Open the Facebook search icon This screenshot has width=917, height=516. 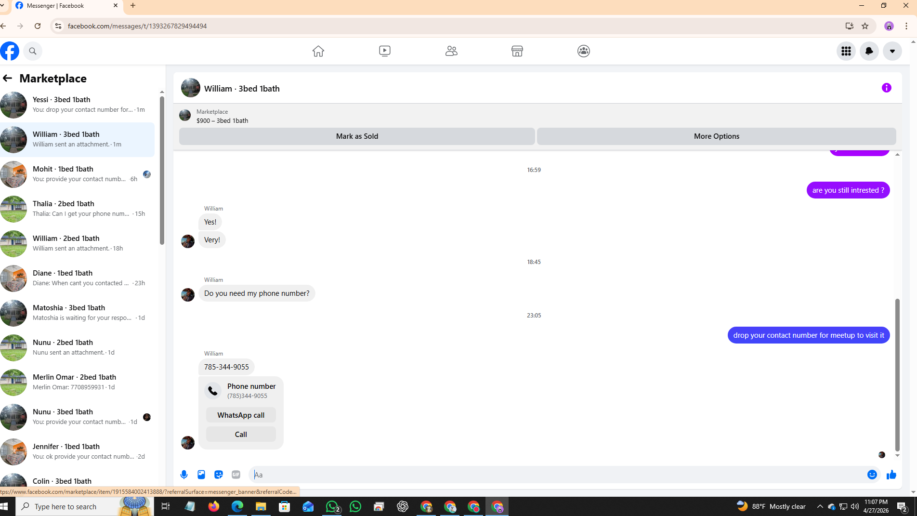(33, 51)
